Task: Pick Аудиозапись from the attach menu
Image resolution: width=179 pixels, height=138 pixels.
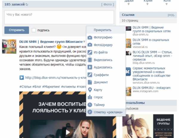Action: tap(106, 67)
